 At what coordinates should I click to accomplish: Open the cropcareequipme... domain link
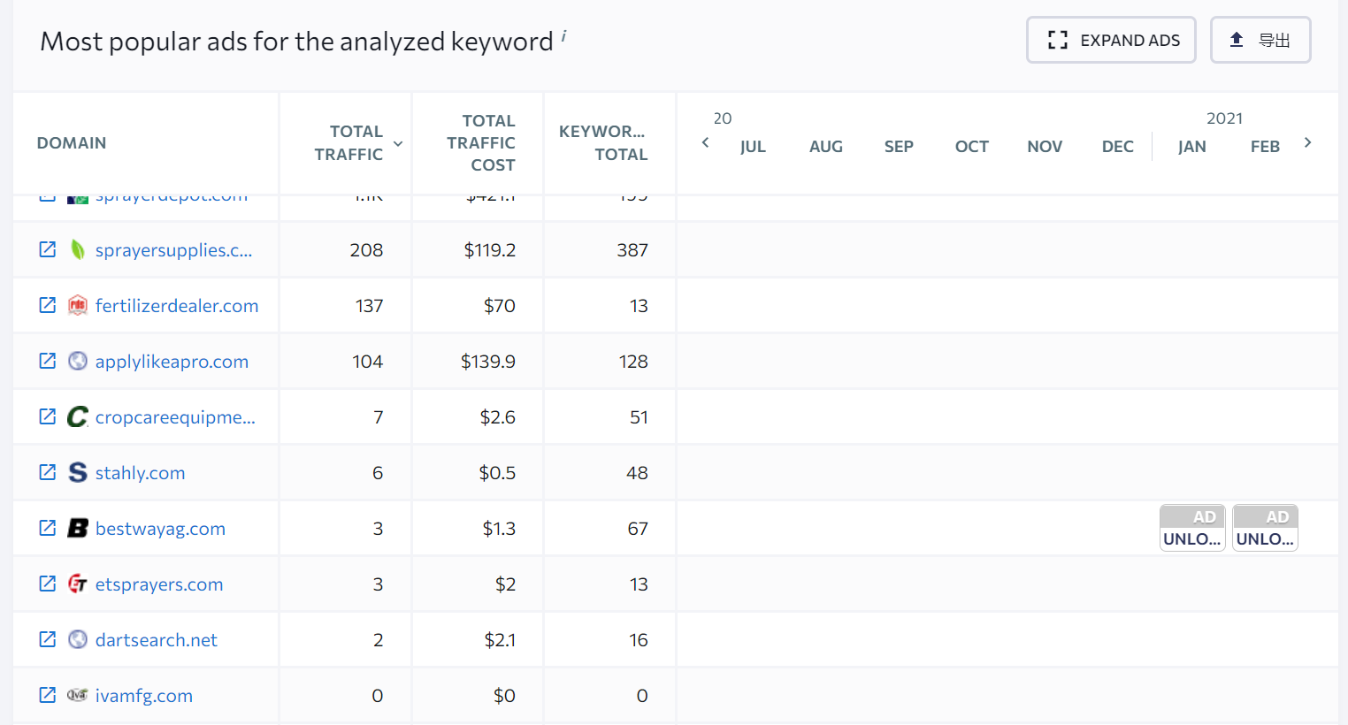[x=175, y=417]
